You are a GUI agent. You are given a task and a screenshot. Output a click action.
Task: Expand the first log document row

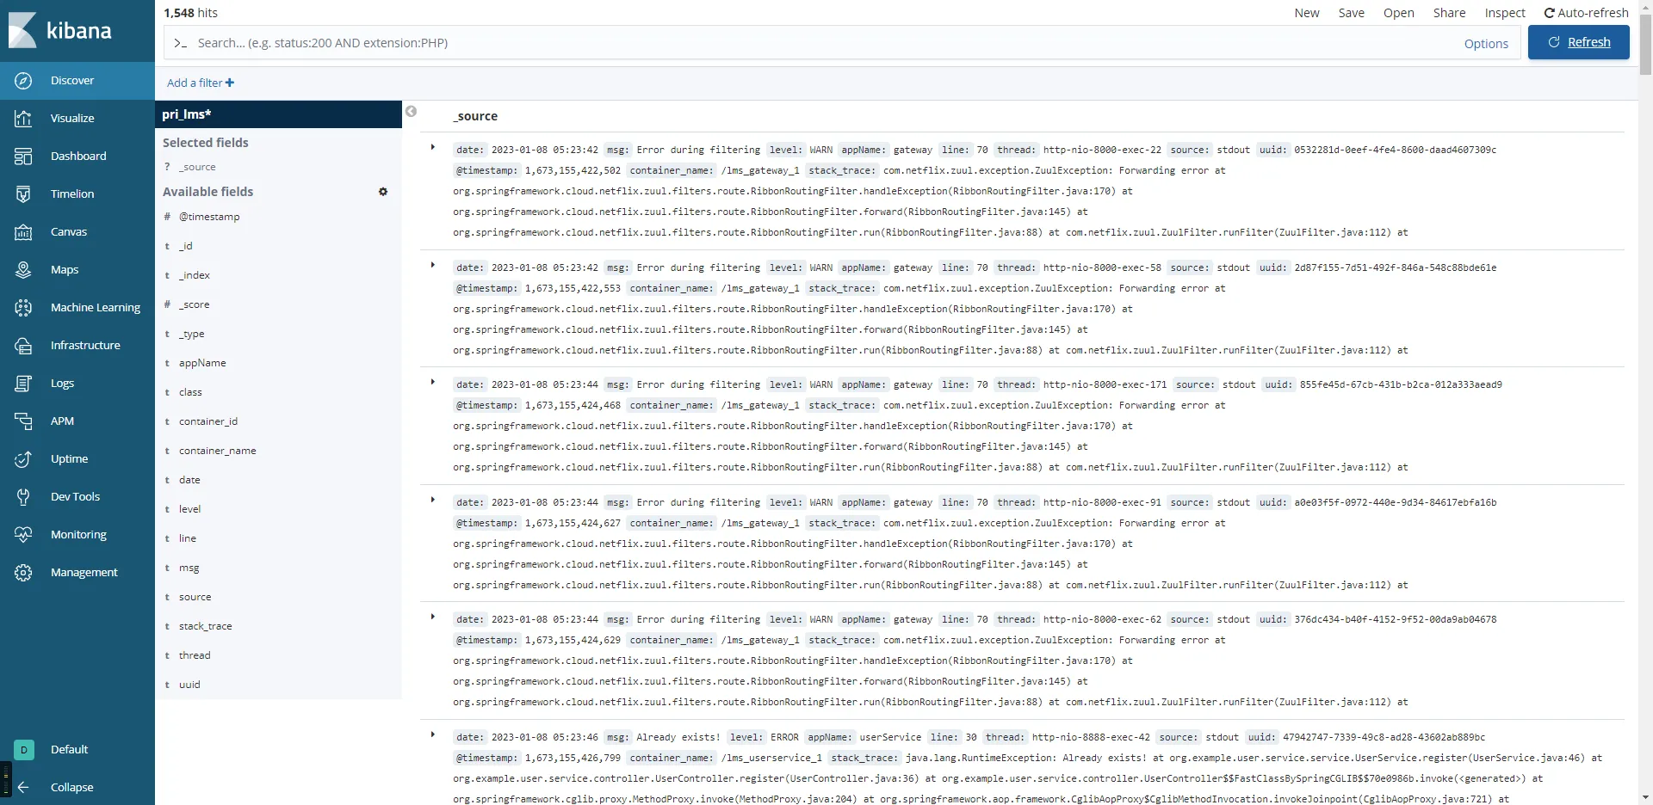tap(432, 147)
